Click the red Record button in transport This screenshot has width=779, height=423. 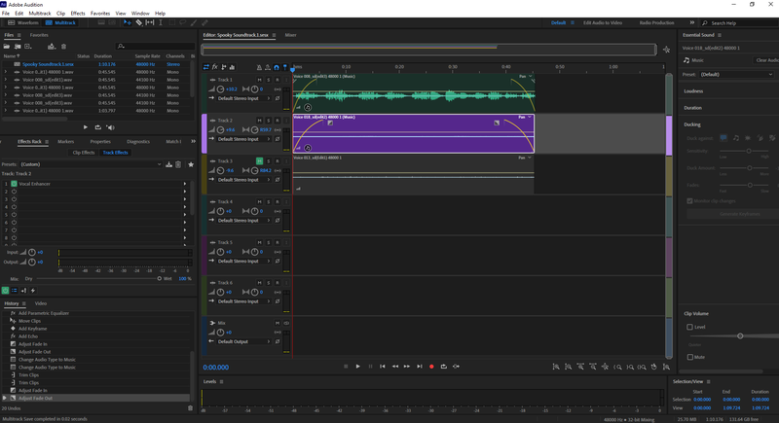click(431, 367)
